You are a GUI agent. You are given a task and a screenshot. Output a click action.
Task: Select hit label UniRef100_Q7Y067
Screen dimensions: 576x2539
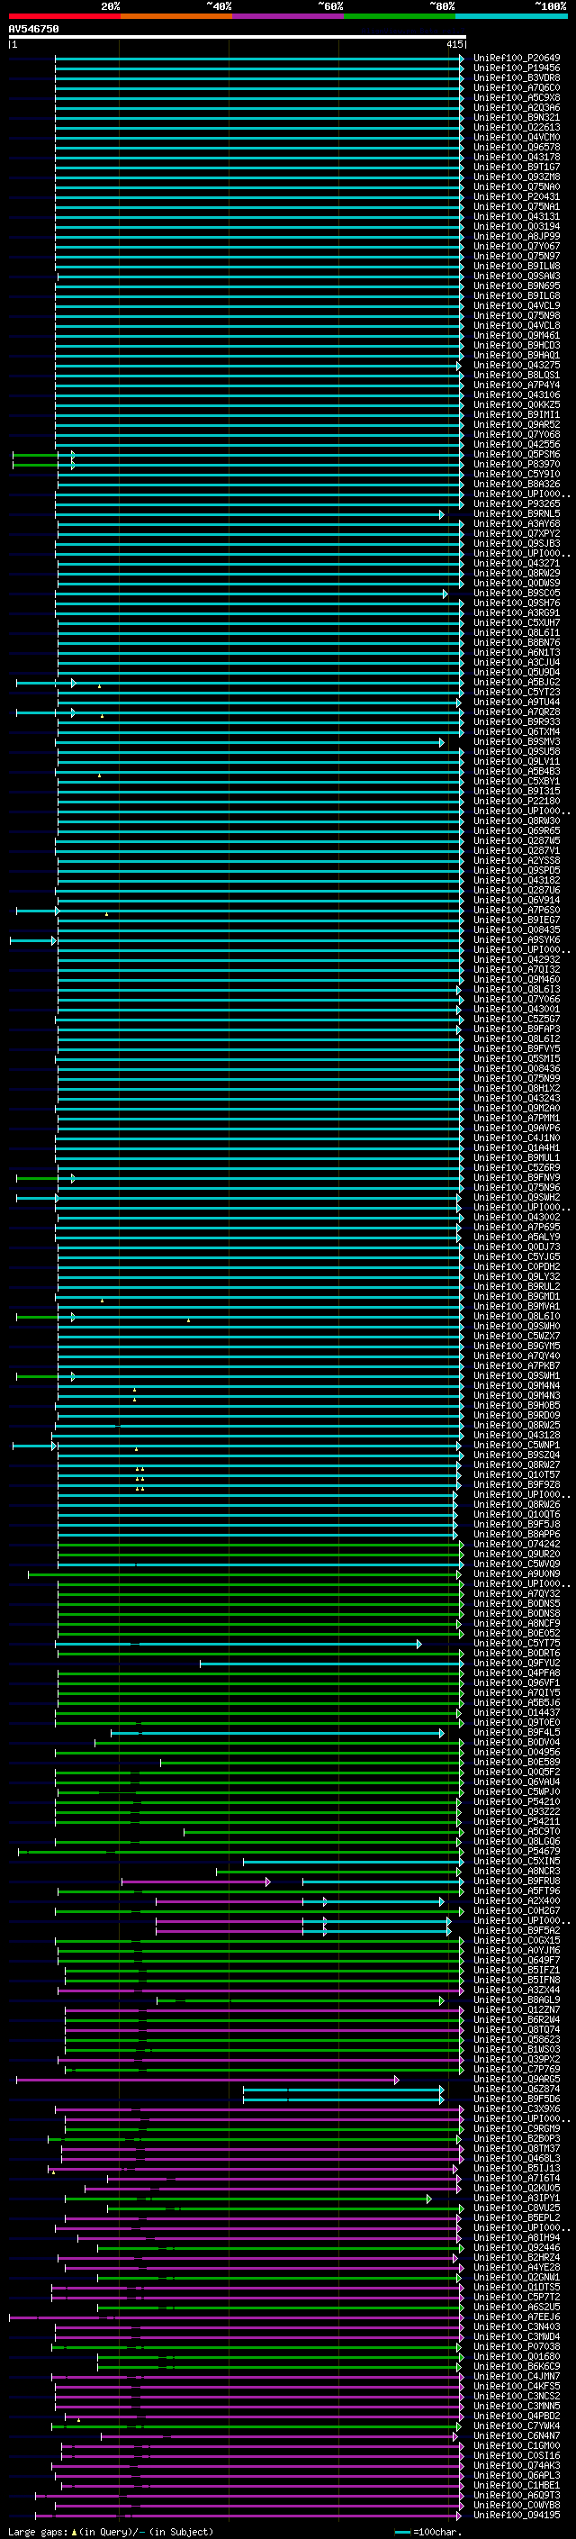(x=517, y=247)
